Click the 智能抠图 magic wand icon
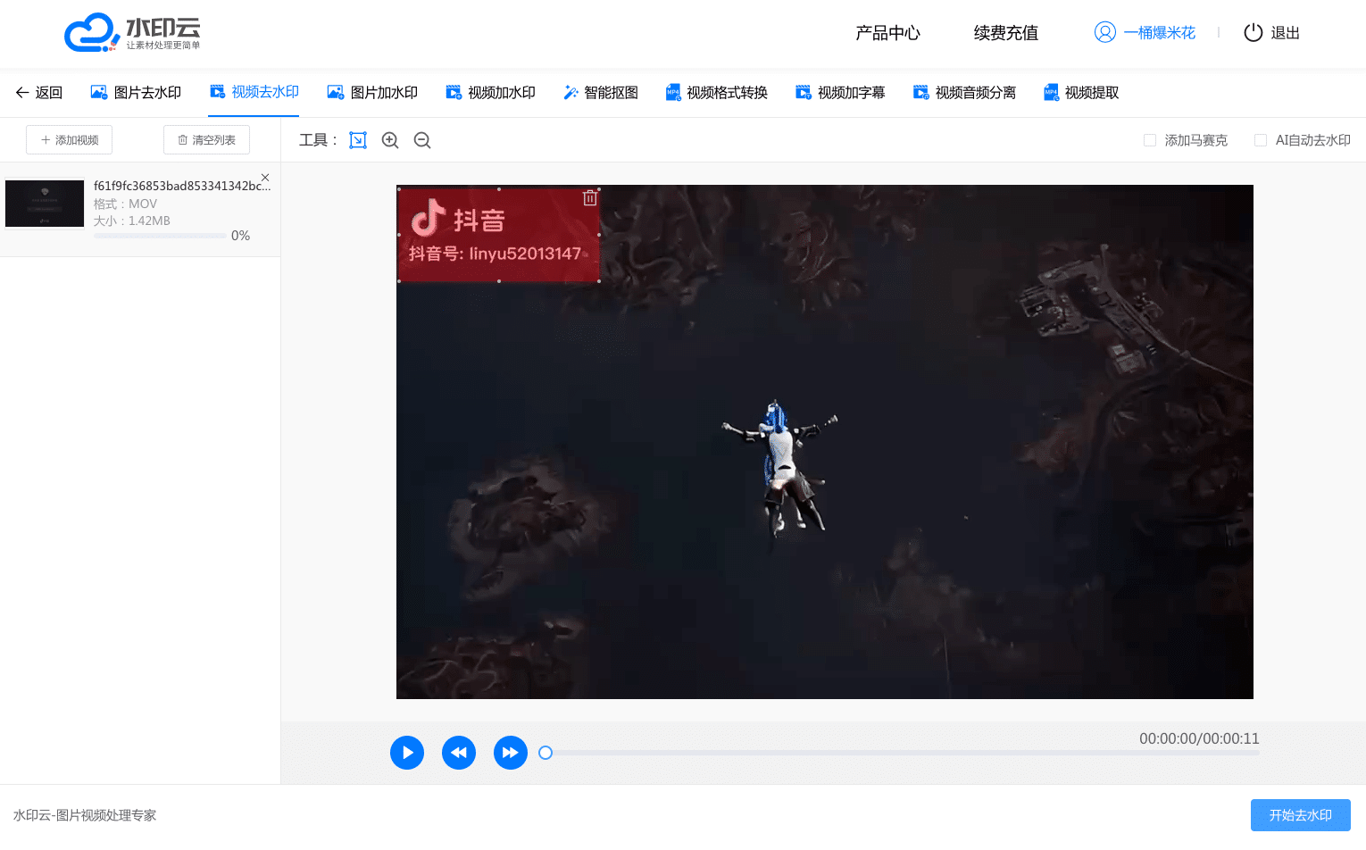Screen dimensions: 1366x850 tap(571, 92)
